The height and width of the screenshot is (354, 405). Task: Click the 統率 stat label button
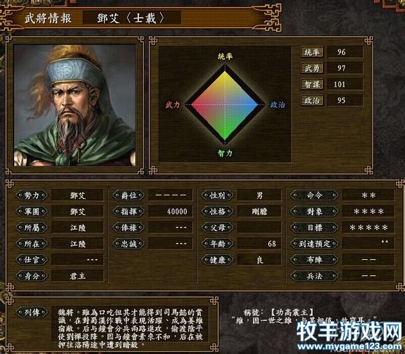coord(311,52)
